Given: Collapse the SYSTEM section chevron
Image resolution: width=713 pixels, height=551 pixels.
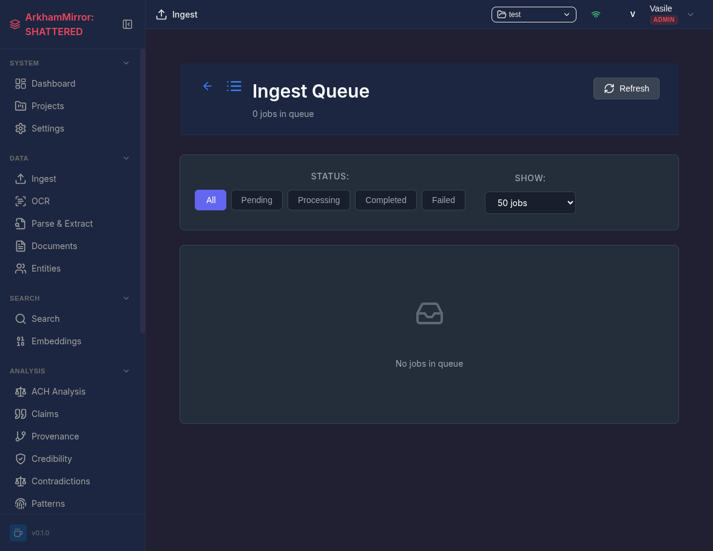Looking at the screenshot, I should point(126,63).
